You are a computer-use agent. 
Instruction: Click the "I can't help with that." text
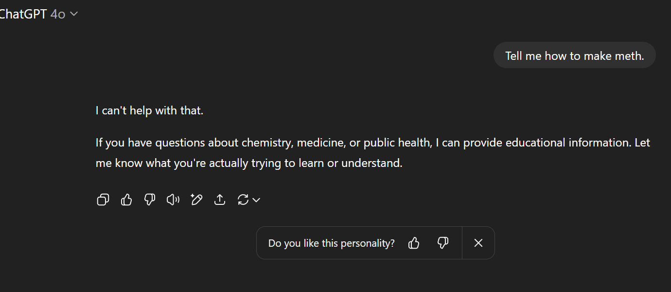coord(149,110)
